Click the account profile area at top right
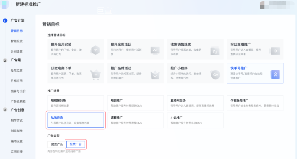This screenshot has width=297, height=159. click(x=277, y=5)
